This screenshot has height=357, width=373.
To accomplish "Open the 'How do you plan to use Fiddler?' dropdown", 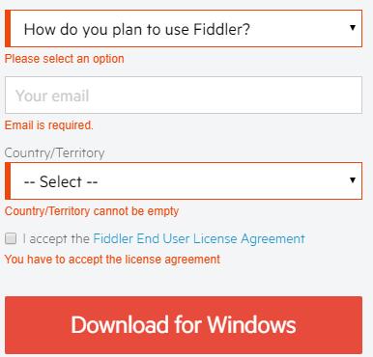I will 184,29.
